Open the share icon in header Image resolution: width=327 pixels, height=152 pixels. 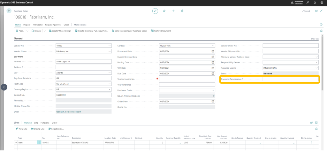click(x=164, y=11)
